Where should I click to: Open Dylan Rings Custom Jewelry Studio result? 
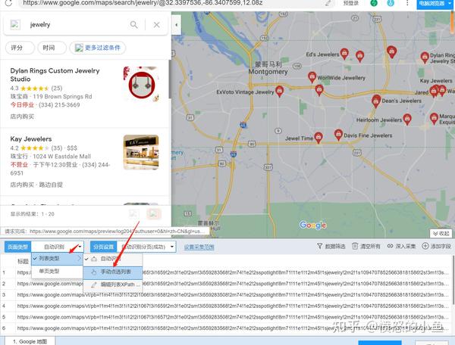coord(84,94)
